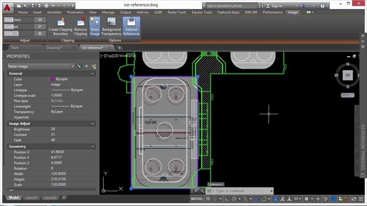Click the 2D Wireframe visual style label
The image size is (367, 206).
125,56
